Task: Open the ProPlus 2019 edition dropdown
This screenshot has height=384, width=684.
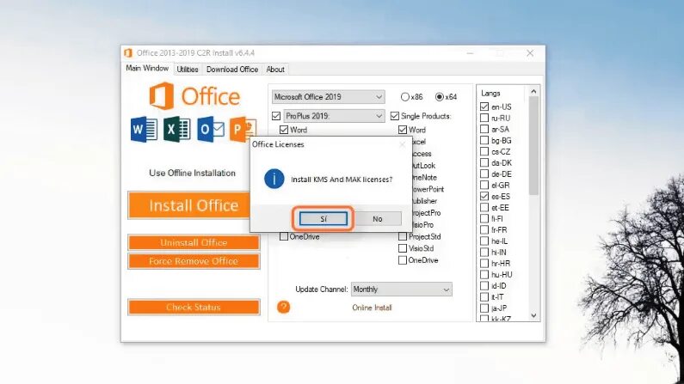Action: pos(334,116)
